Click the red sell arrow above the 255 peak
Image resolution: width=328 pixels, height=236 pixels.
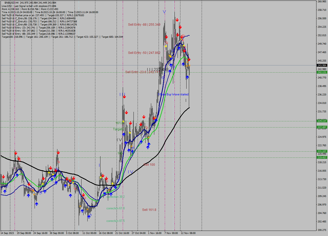(x=177, y=19)
